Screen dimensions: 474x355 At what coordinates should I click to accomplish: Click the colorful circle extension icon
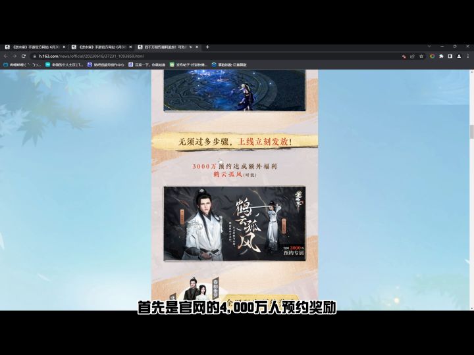[x=433, y=56]
